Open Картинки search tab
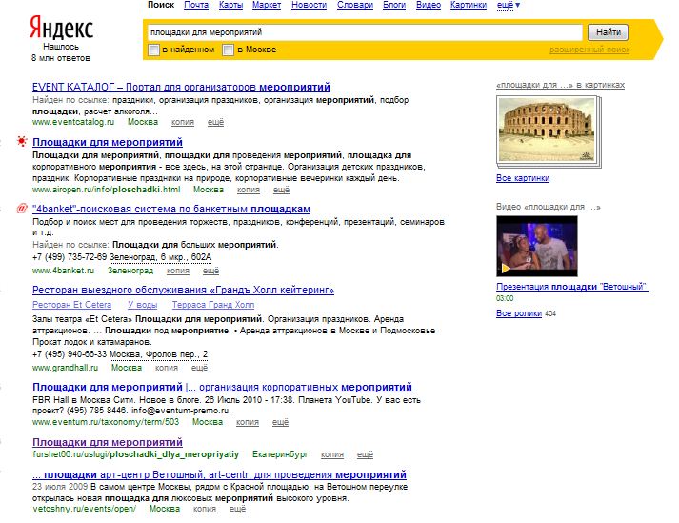This screenshot has height=523, width=679. click(469, 5)
